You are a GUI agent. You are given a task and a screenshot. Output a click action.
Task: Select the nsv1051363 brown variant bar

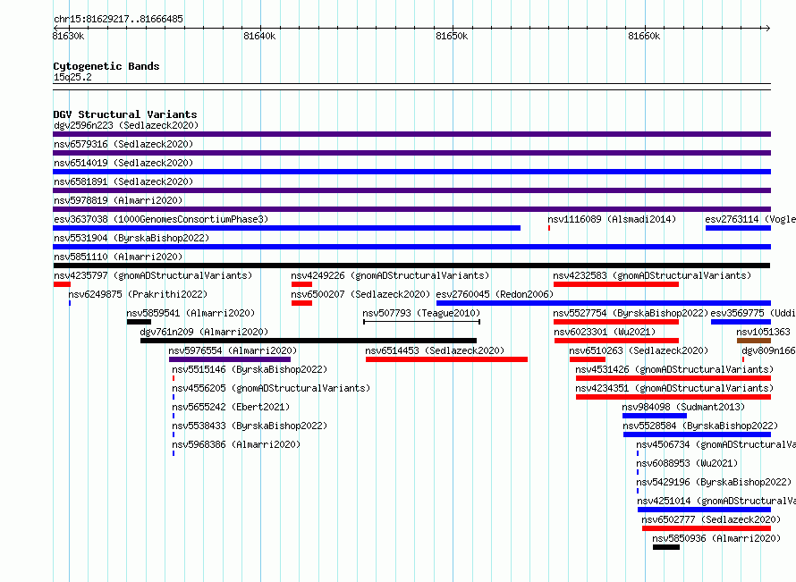pyautogui.click(x=754, y=341)
